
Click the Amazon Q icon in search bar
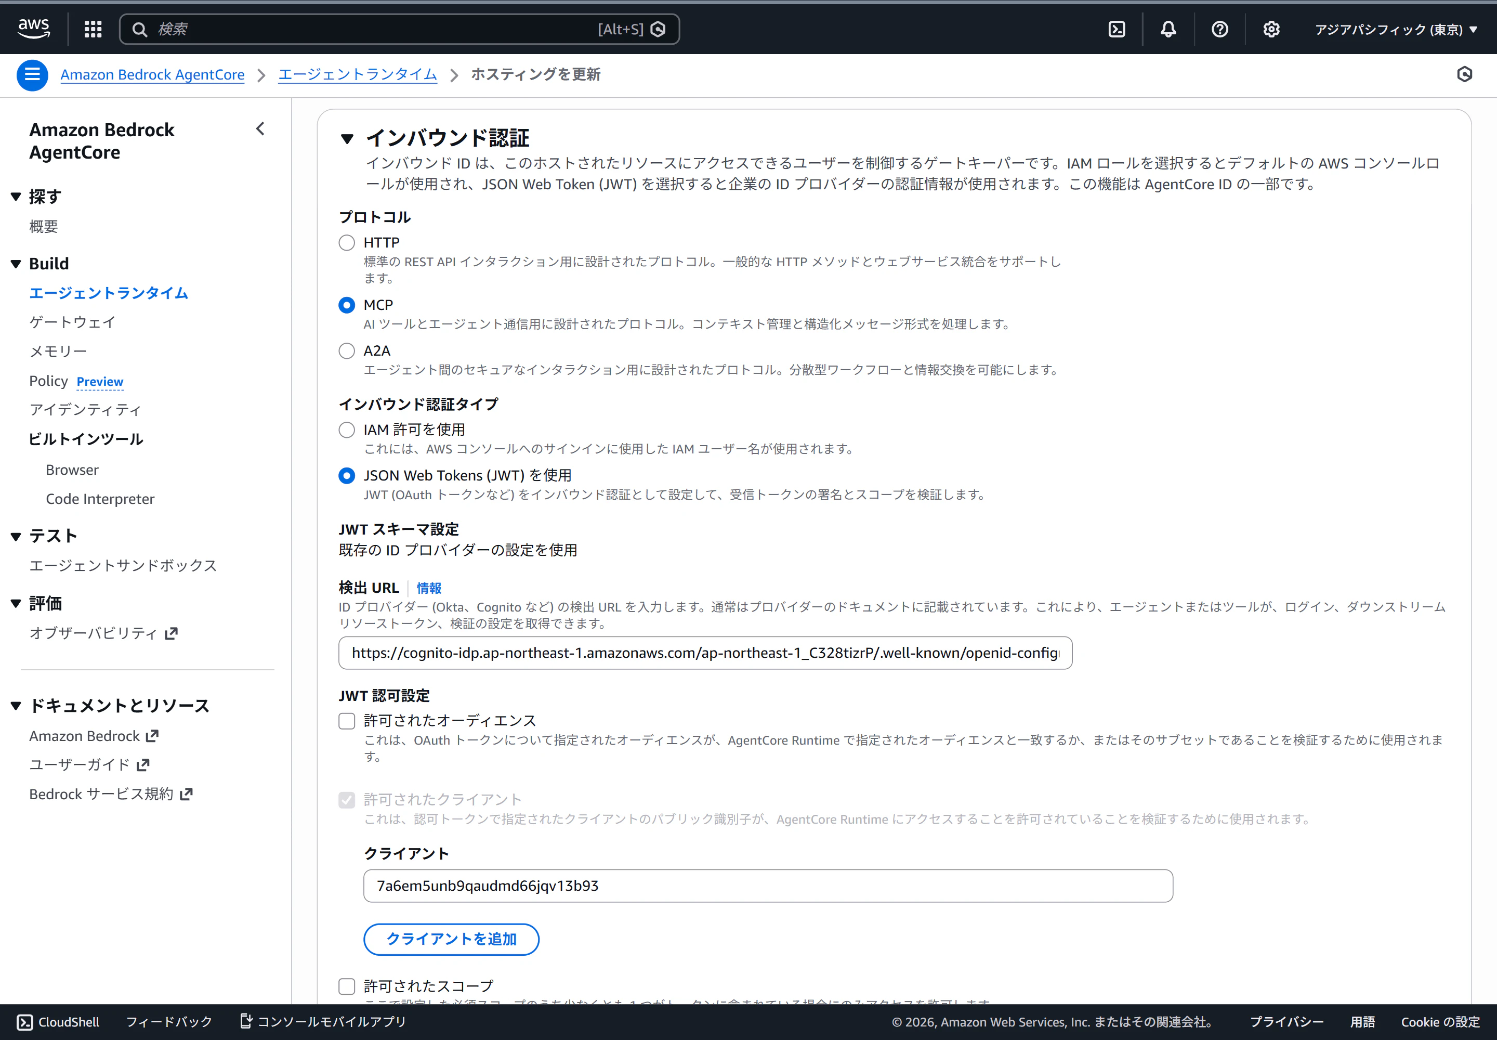pos(659,29)
